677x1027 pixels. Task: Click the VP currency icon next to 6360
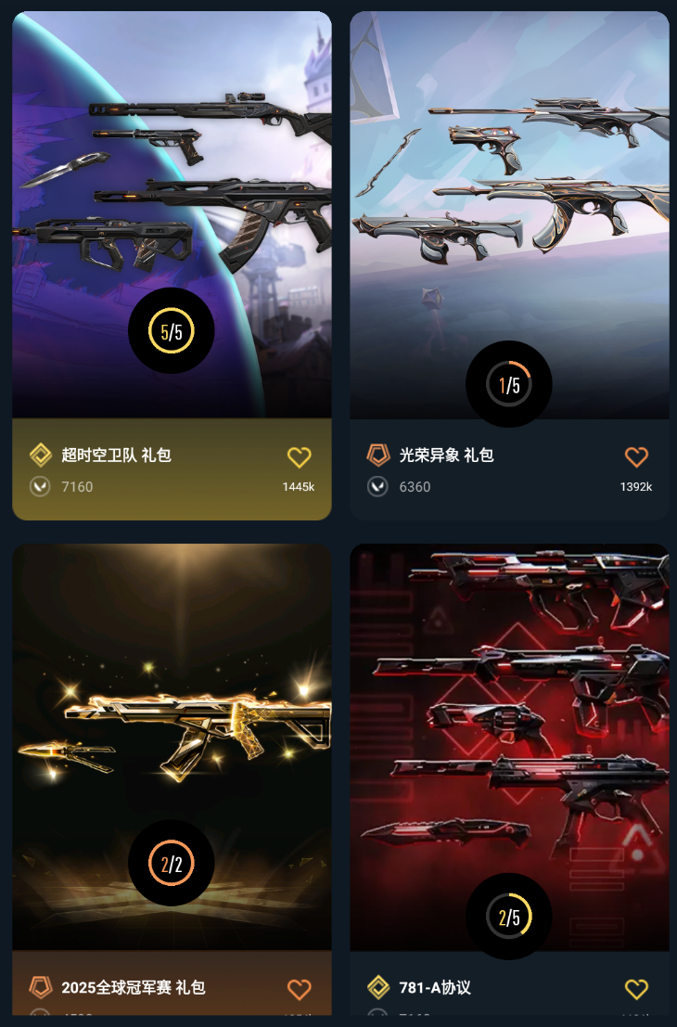click(377, 487)
